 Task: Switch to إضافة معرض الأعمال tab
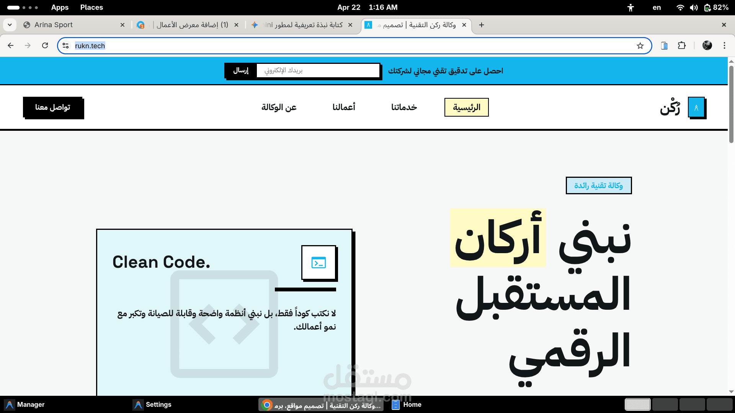(188, 25)
